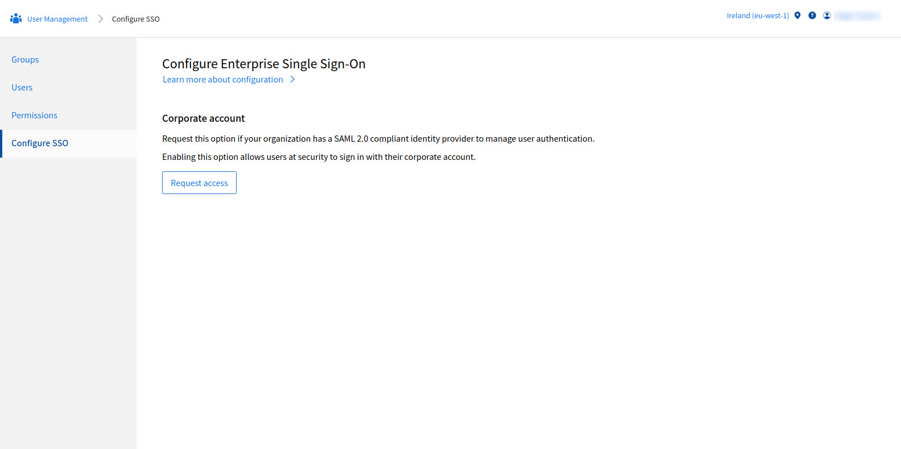901x449 pixels.
Task: Click the Configure Enterprise Single Sign-On heading
Action: click(x=263, y=64)
